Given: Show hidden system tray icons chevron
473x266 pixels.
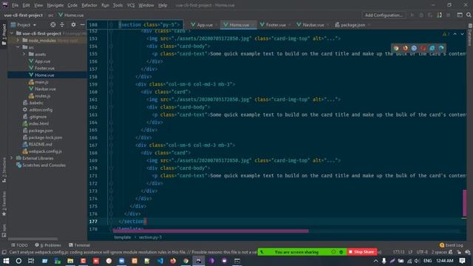Looking at the screenshot, I should point(375,261).
